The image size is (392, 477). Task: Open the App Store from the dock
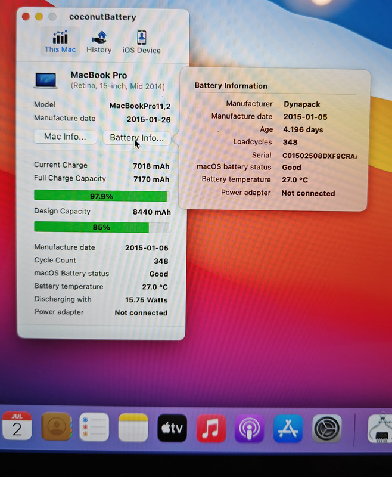288,428
